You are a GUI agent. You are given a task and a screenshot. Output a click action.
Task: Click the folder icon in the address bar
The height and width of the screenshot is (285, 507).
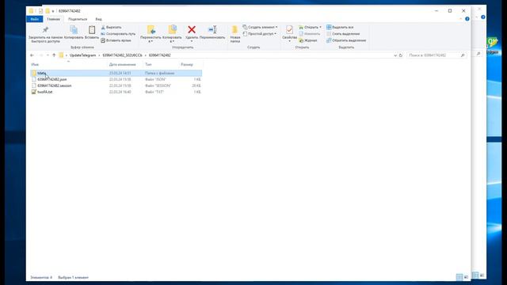61,55
